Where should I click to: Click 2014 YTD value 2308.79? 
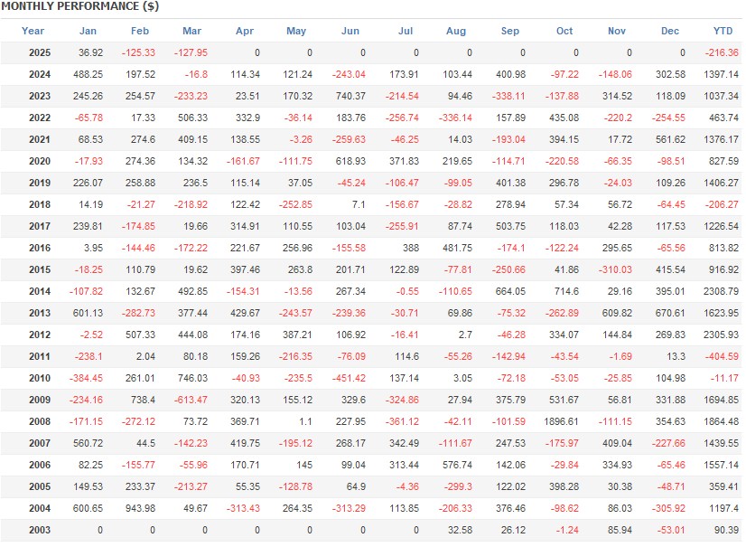click(x=721, y=291)
